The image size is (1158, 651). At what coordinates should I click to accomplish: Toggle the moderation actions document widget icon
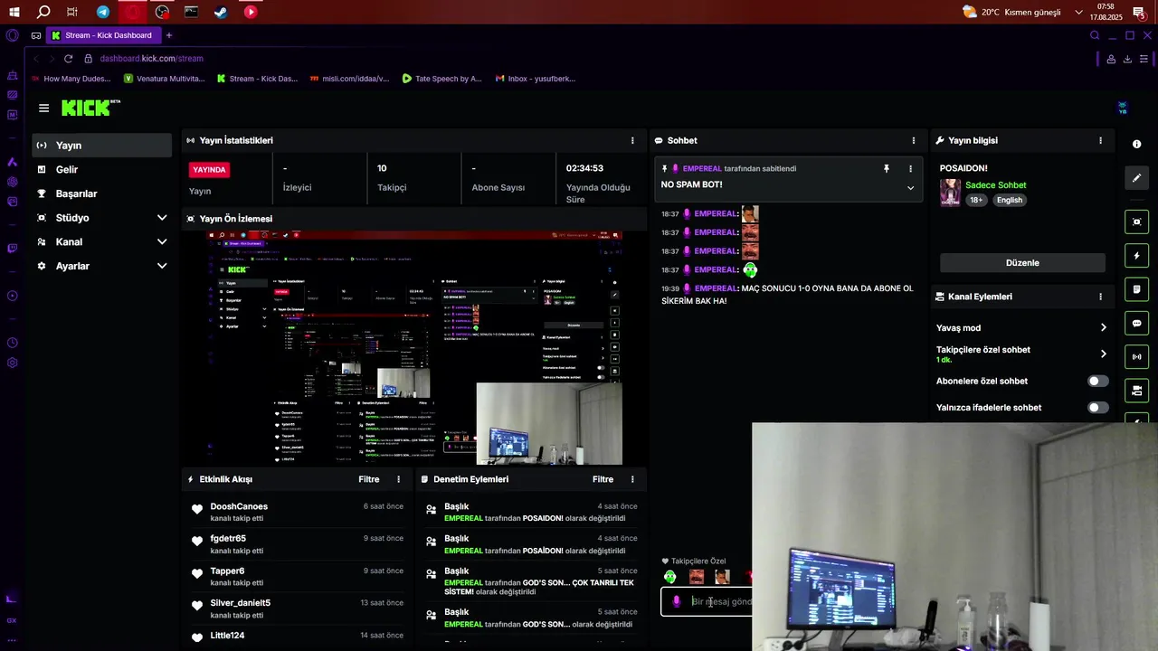tap(1136, 289)
